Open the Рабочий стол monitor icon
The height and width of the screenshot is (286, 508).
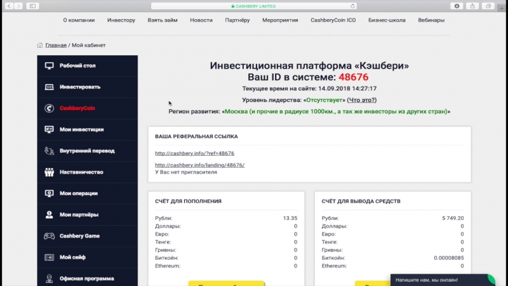(50, 66)
